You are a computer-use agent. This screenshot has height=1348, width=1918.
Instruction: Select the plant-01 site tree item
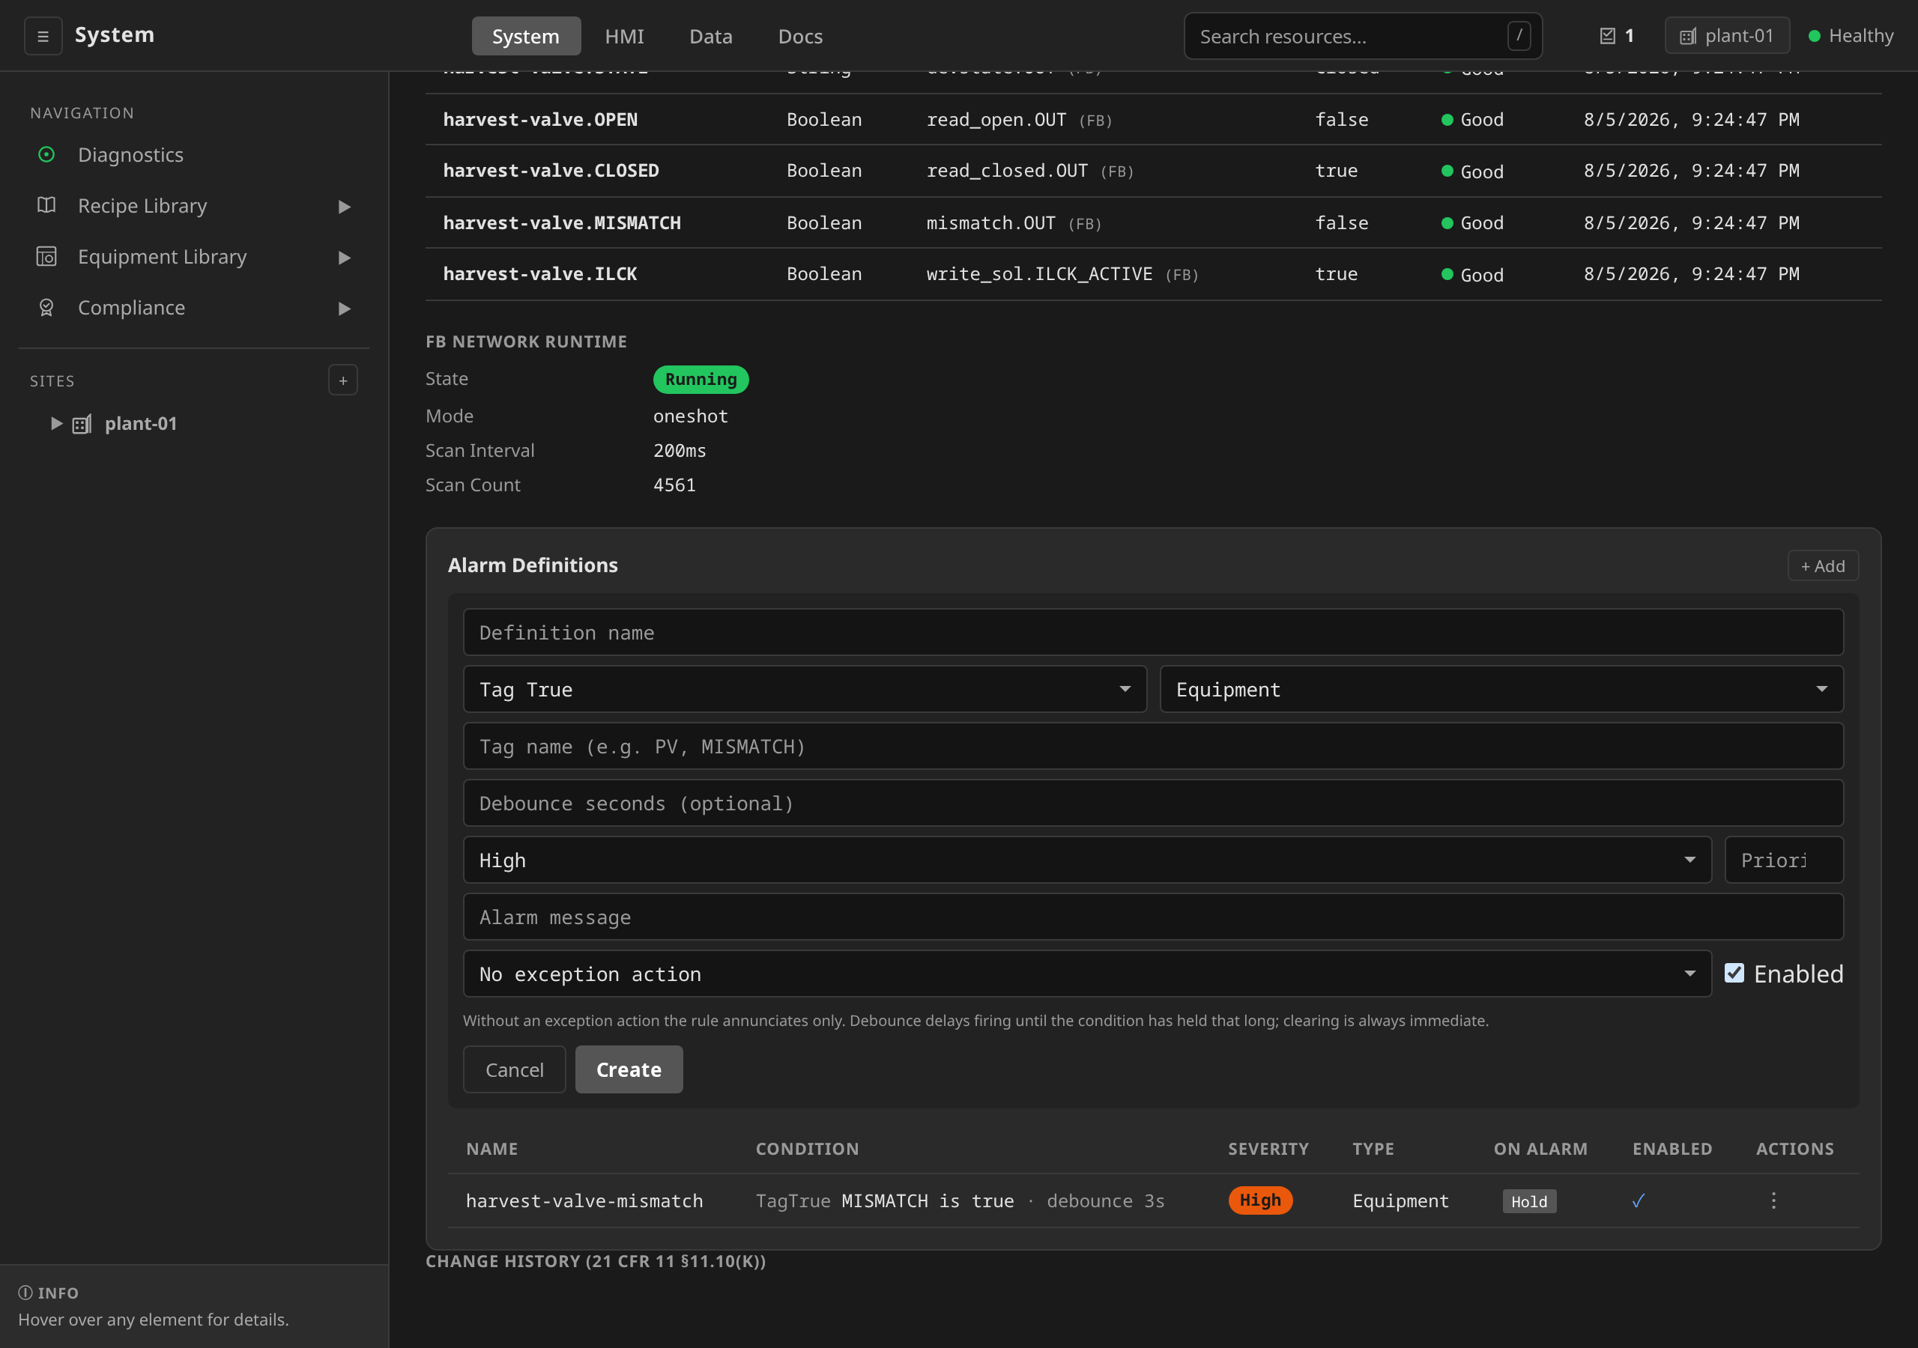click(x=140, y=423)
